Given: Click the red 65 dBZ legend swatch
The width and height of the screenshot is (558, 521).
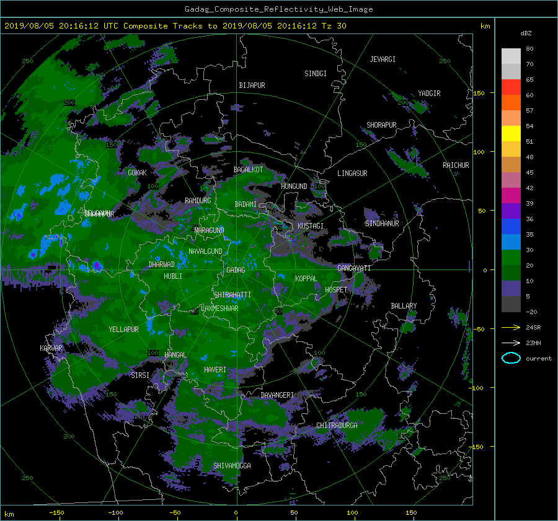Looking at the screenshot, I should [511, 87].
